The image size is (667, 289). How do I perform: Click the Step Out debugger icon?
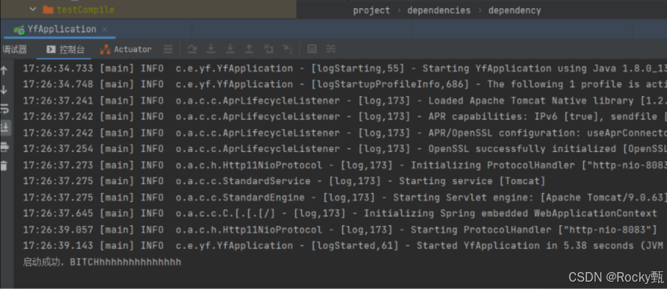click(x=249, y=49)
